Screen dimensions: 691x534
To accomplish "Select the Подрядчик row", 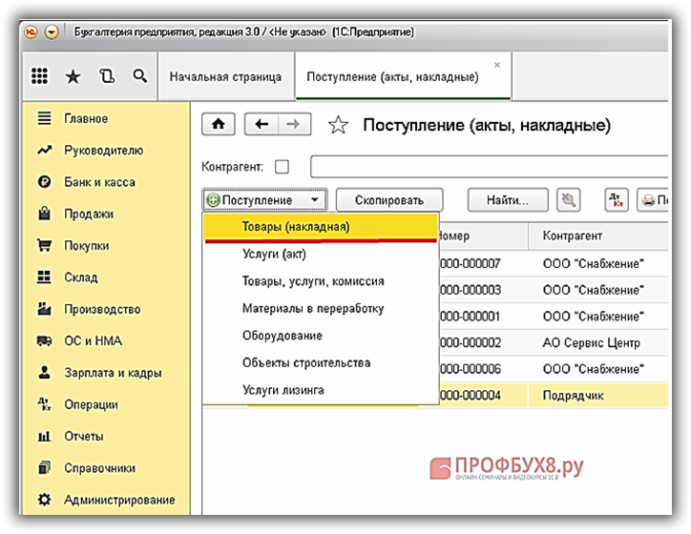I will point(553,396).
